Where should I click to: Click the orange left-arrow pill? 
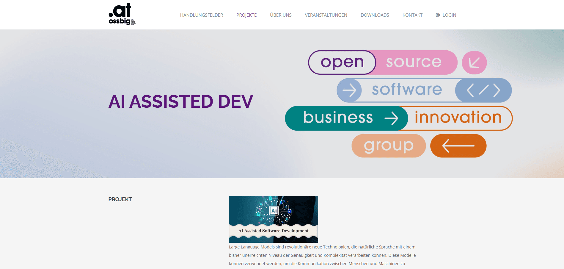point(458,146)
